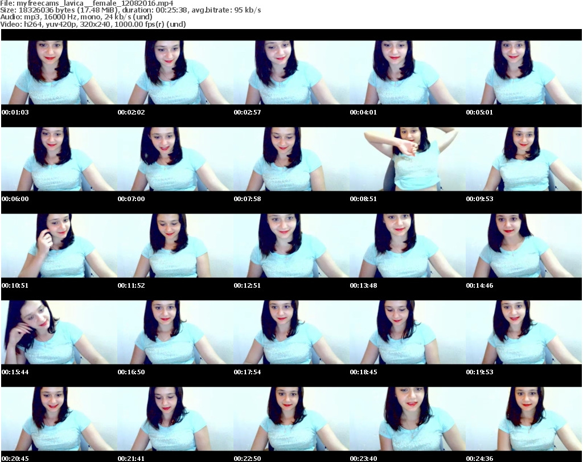Viewport: 583px width, 462px height.
Task: Choose the video frame captured at 00:17:54
Action: 291,332
